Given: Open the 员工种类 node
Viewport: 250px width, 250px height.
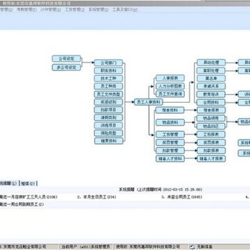Looking at the screenshot, I should point(108,86).
